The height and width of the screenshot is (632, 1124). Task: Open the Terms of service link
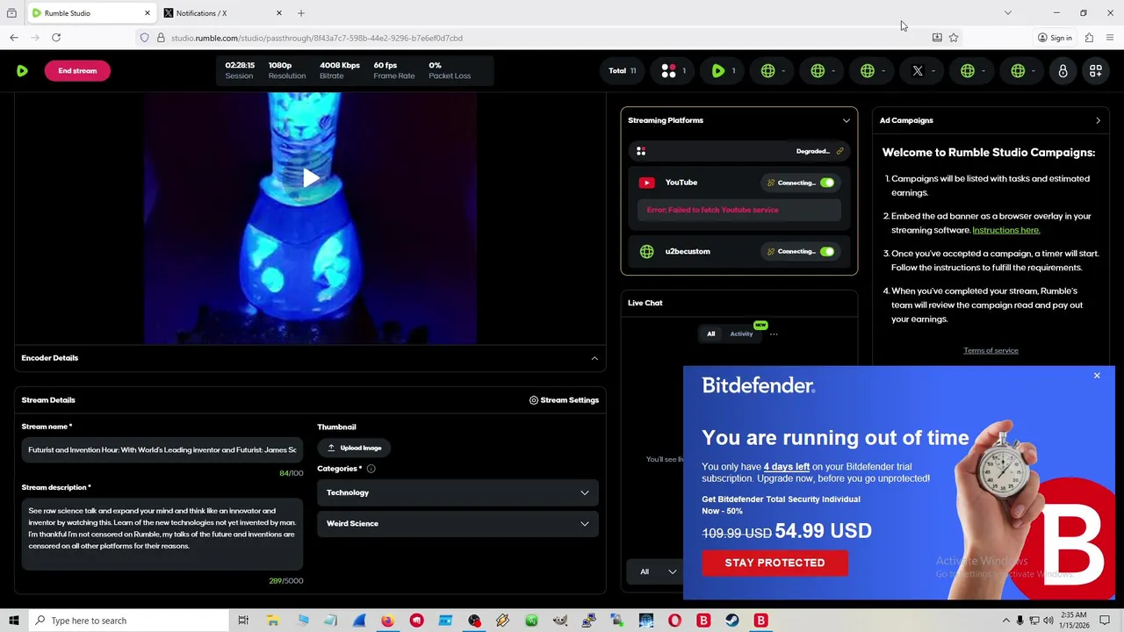pos(991,350)
